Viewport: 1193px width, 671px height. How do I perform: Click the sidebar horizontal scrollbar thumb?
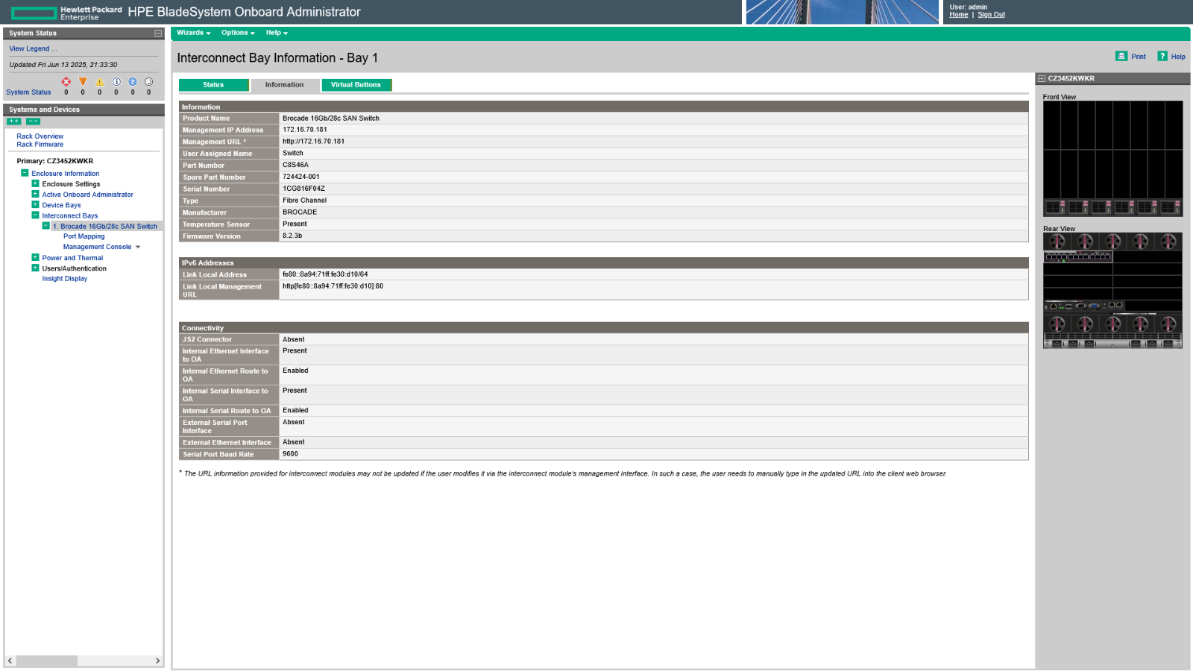[47, 661]
